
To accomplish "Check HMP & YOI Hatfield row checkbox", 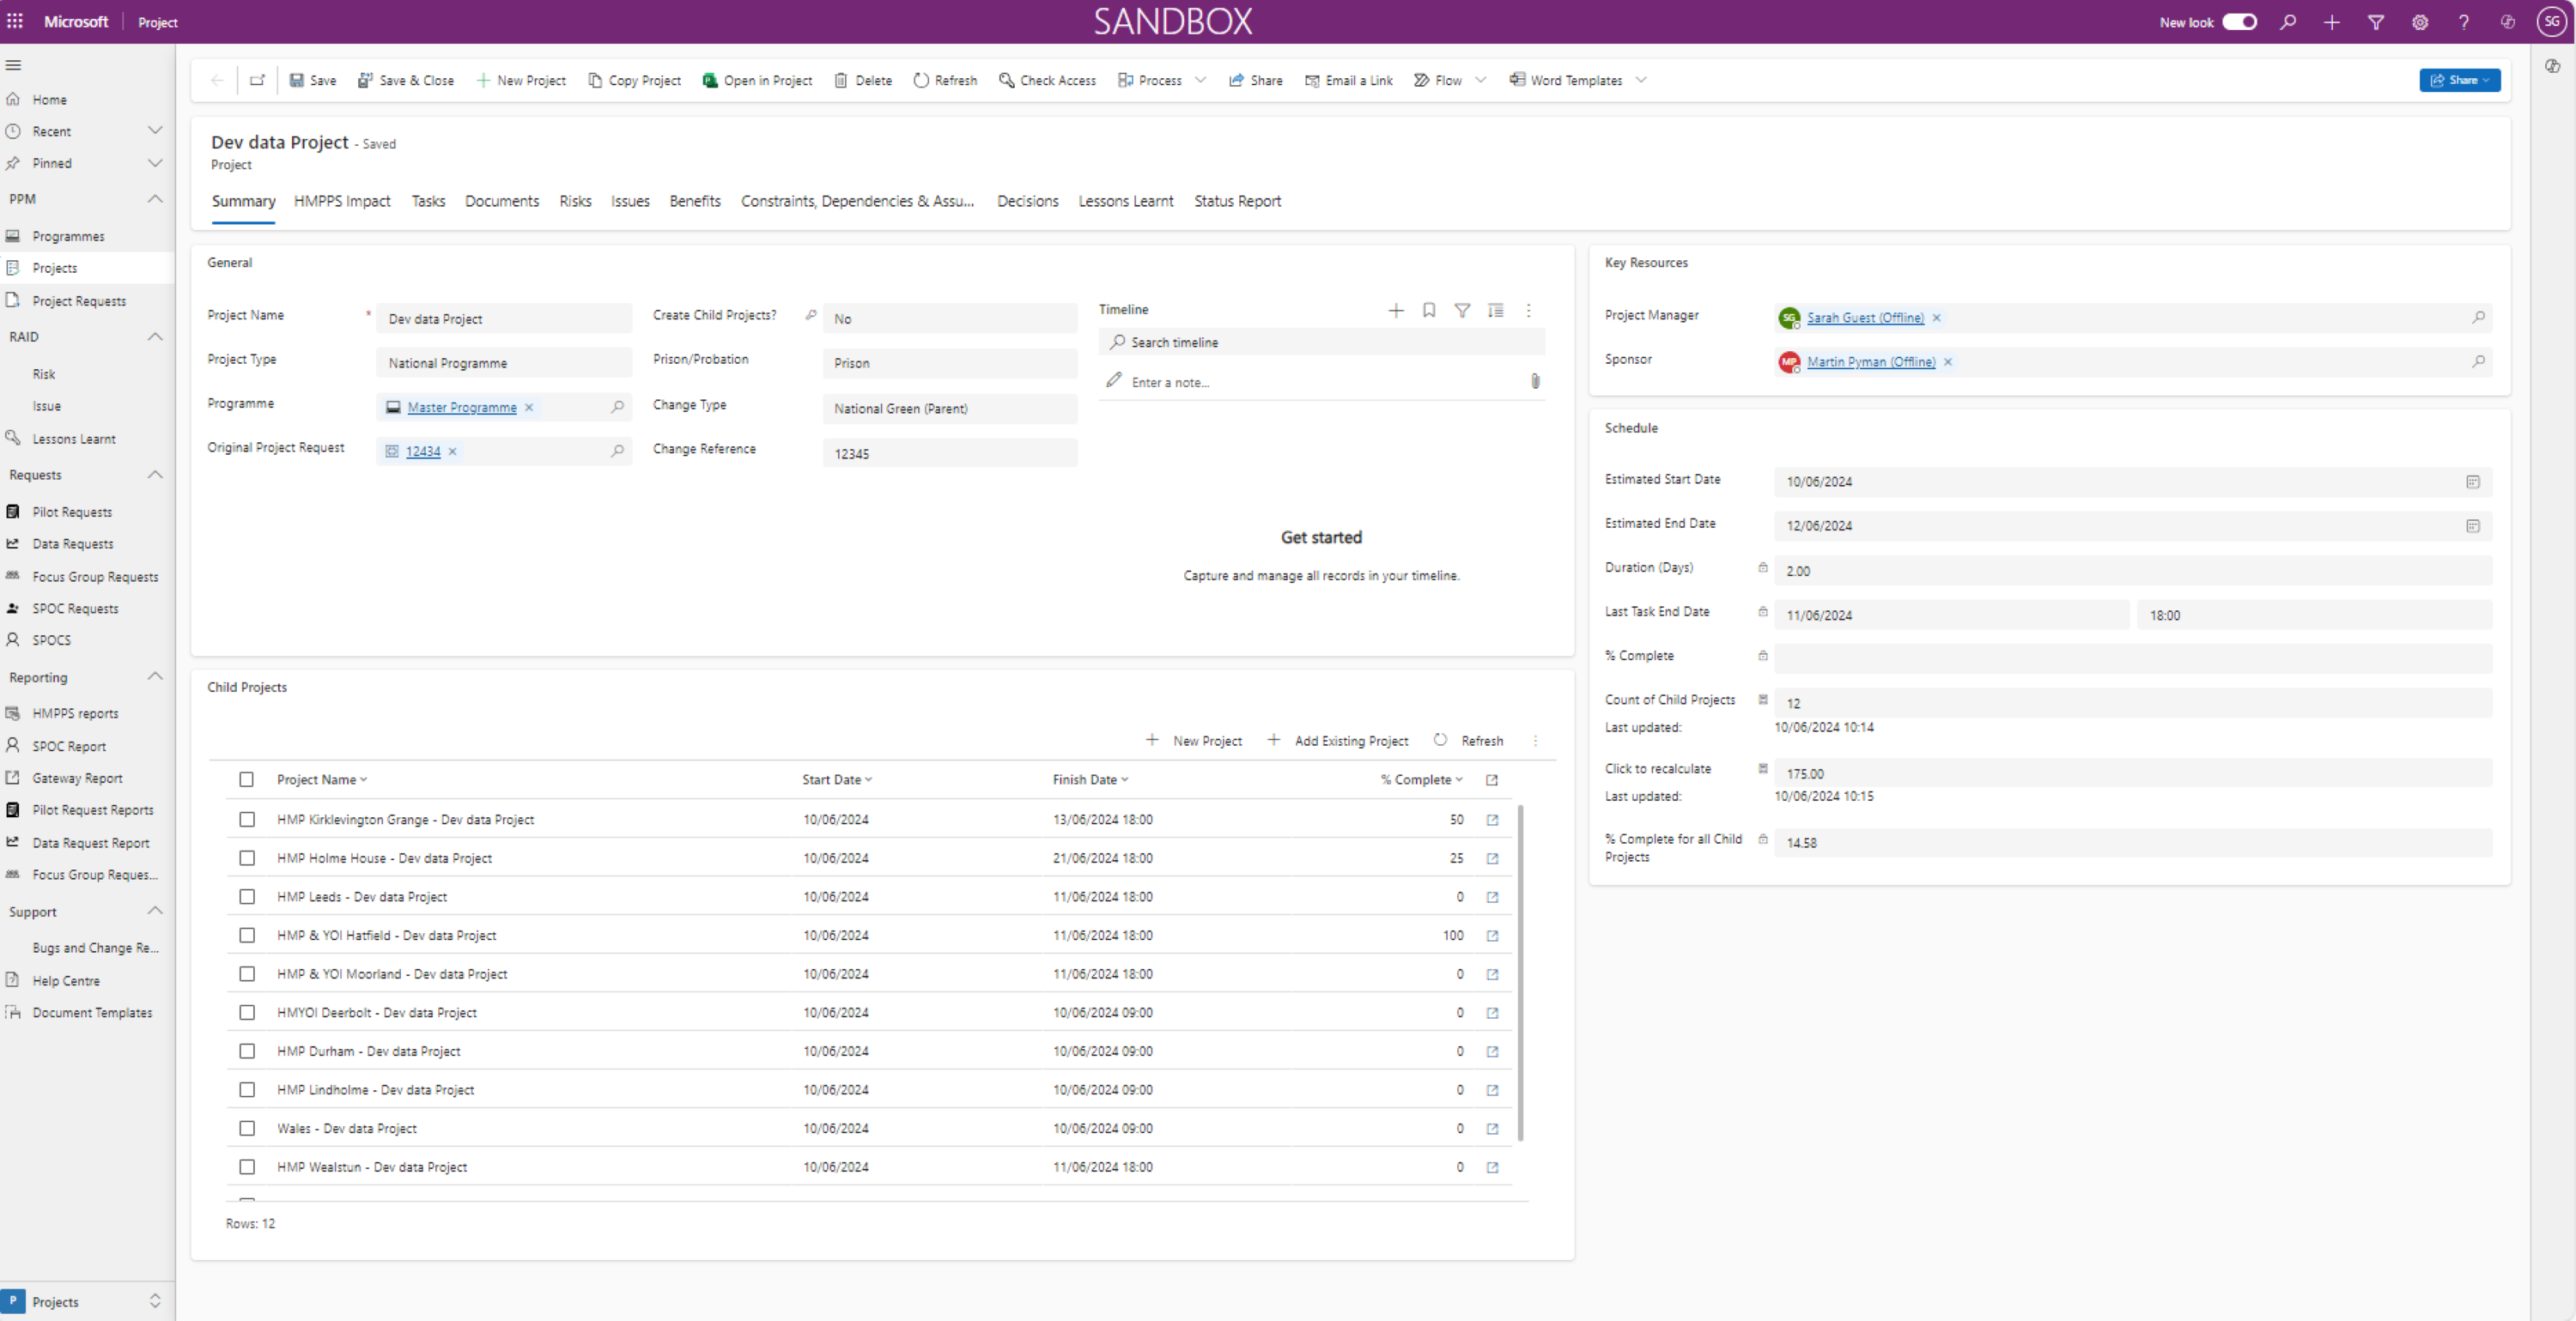I will point(246,936).
